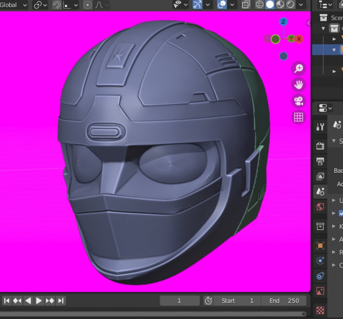
Task: Select the View Layer properties tab
Action: click(320, 176)
